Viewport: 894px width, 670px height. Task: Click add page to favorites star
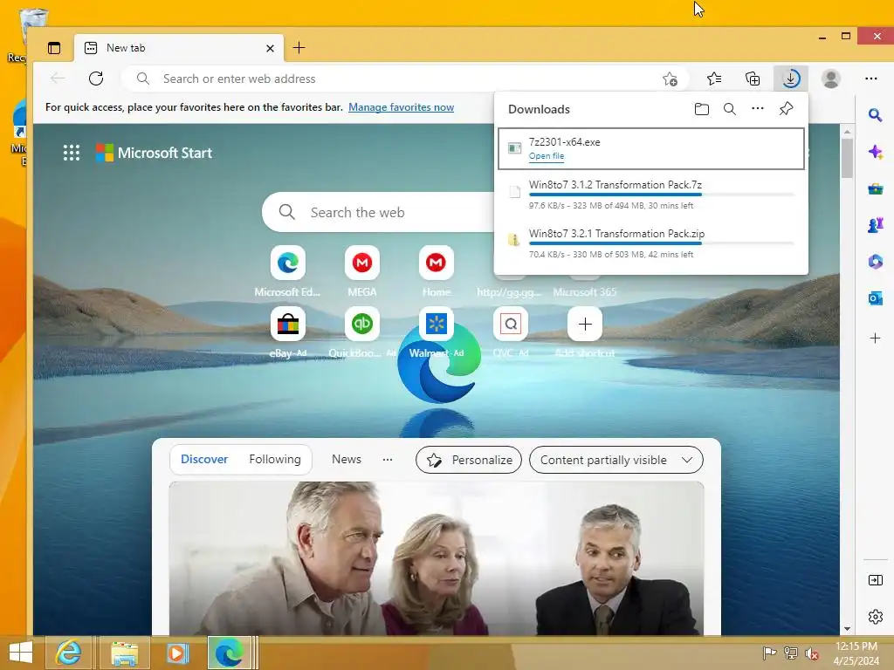pos(670,79)
